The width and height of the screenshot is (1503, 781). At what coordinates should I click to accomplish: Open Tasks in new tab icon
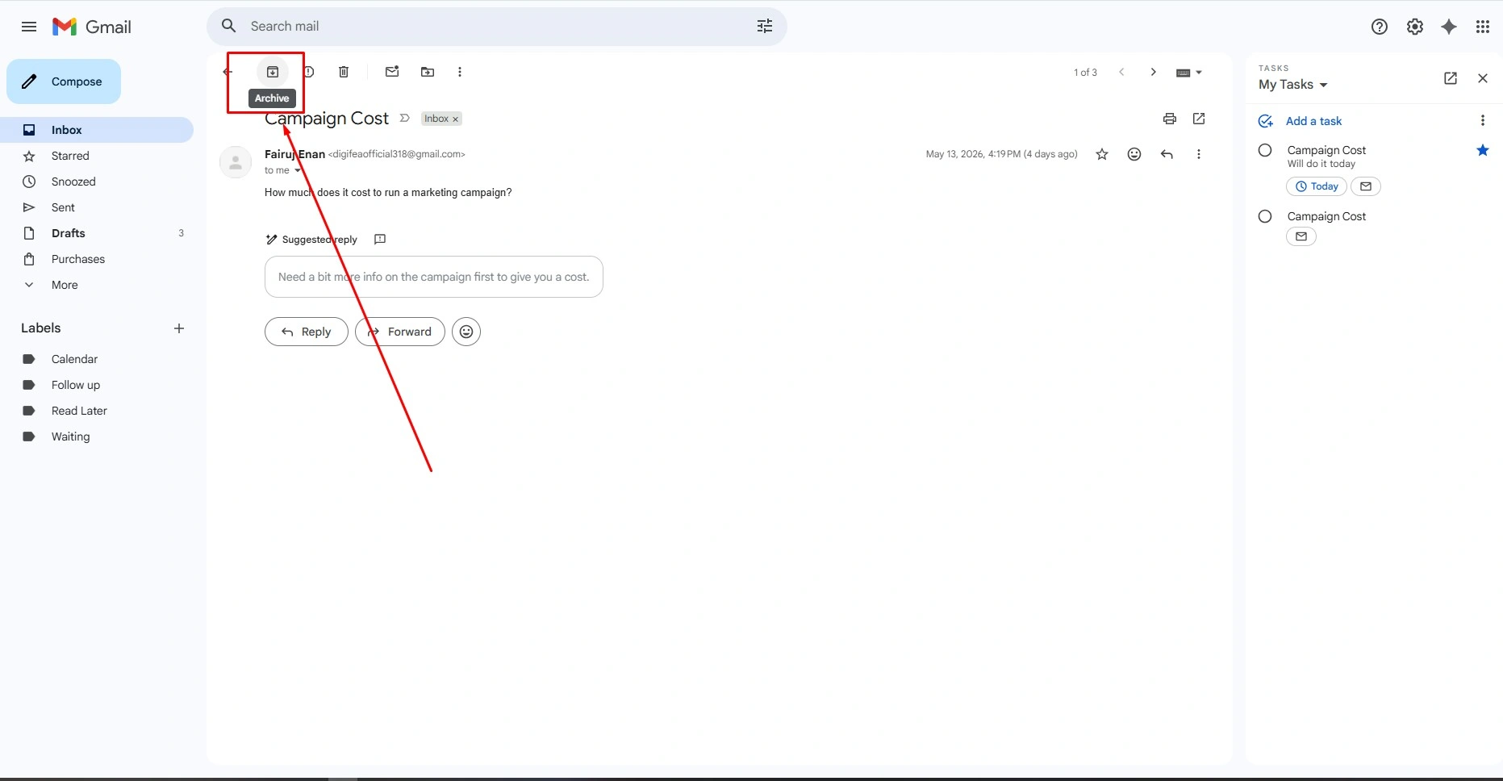[x=1451, y=78]
